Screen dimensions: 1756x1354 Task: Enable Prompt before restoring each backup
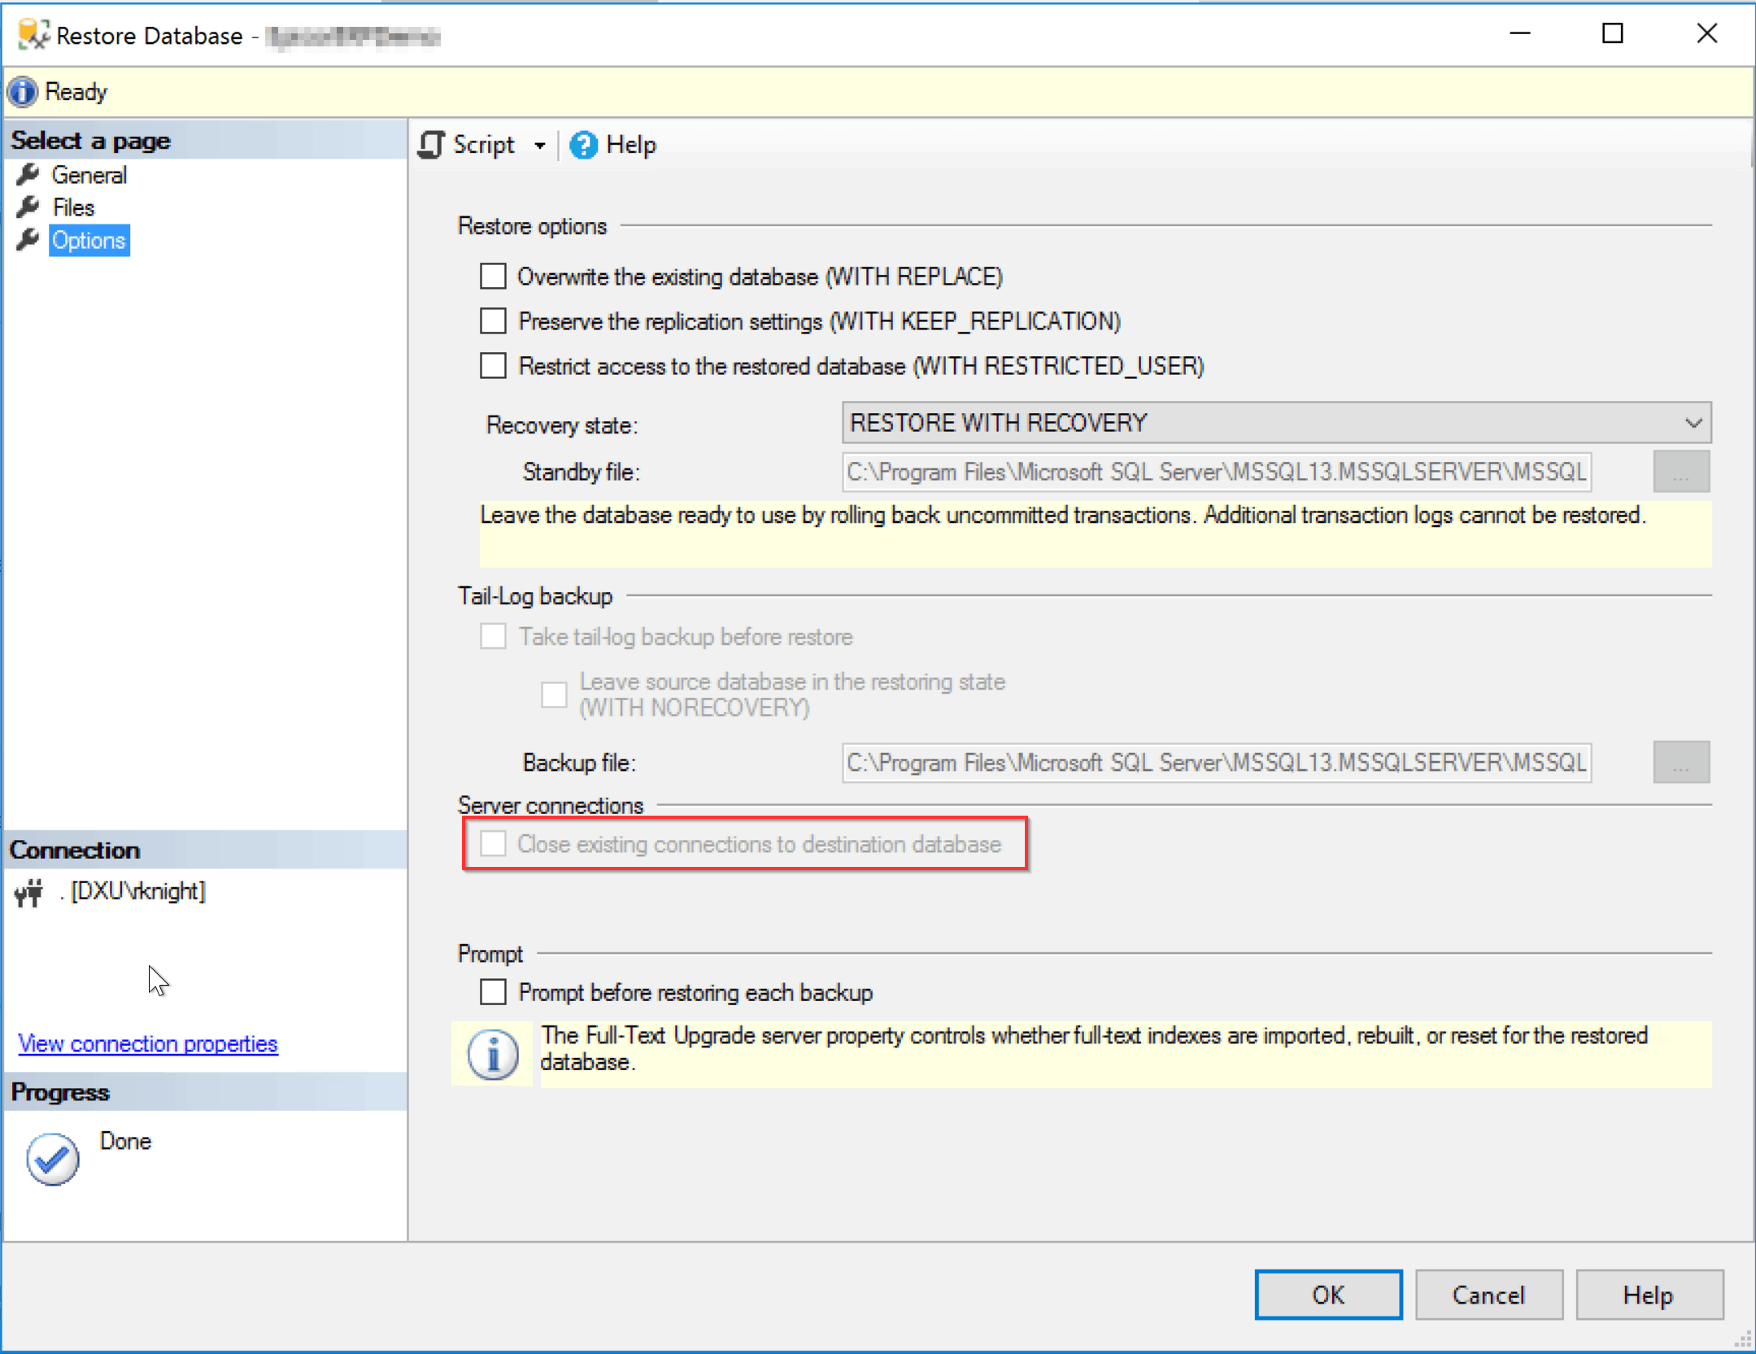tap(493, 991)
